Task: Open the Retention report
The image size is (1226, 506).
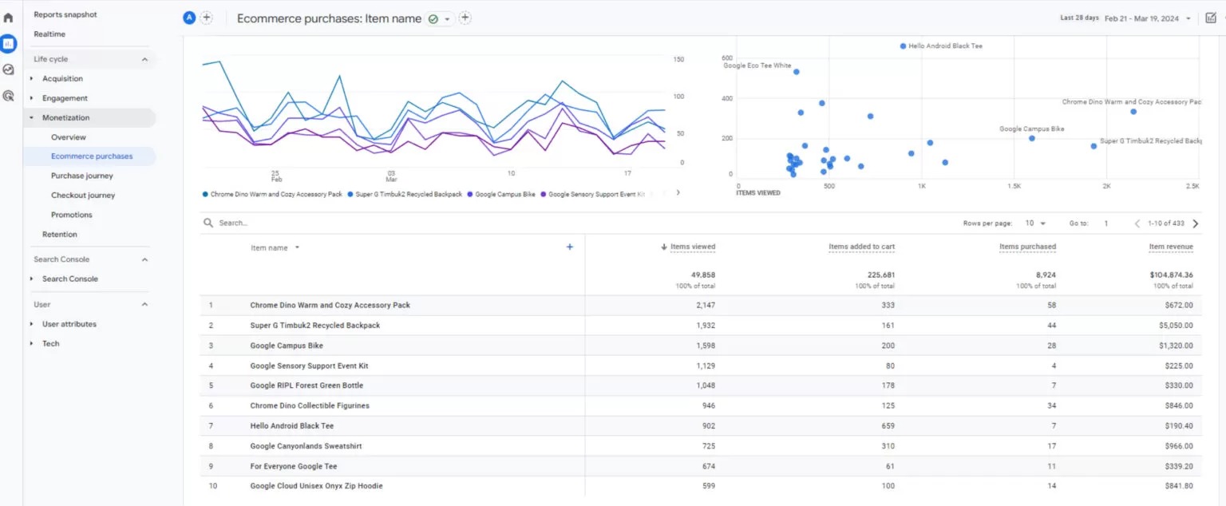Action: click(x=60, y=235)
